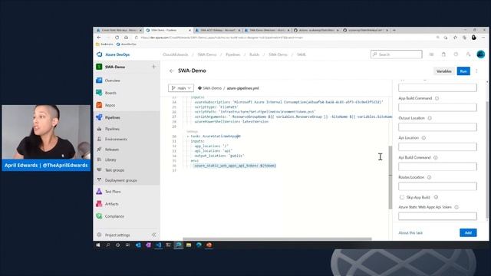The height and width of the screenshot is (276, 491).
Task: Show info for Skip App Build
Action: (x=436, y=197)
